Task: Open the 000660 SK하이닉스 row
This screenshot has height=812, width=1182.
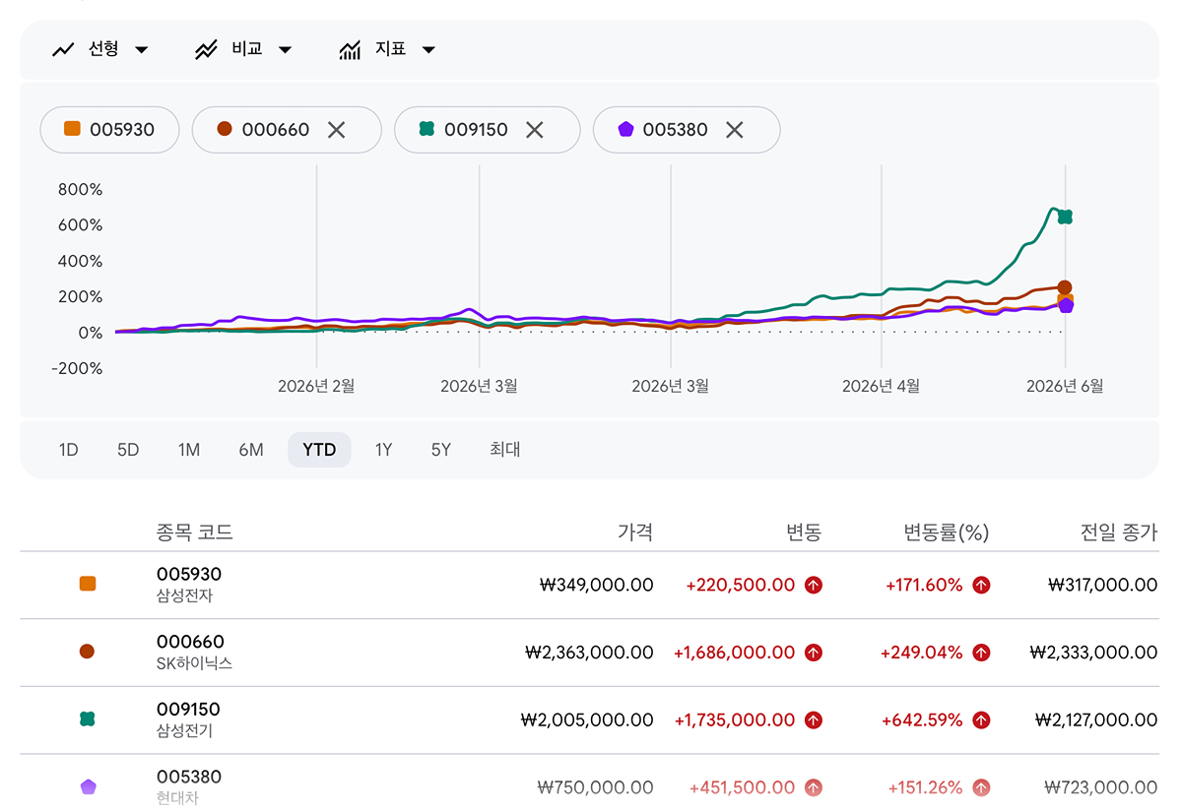Action: click(589, 653)
